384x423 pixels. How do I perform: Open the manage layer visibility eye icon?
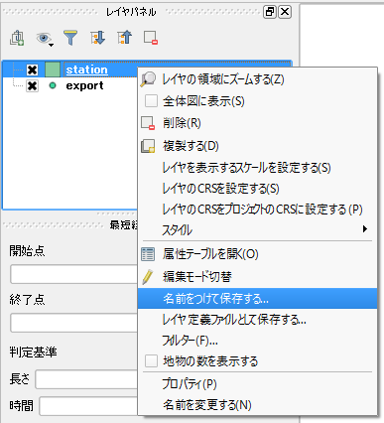click(x=45, y=39)
